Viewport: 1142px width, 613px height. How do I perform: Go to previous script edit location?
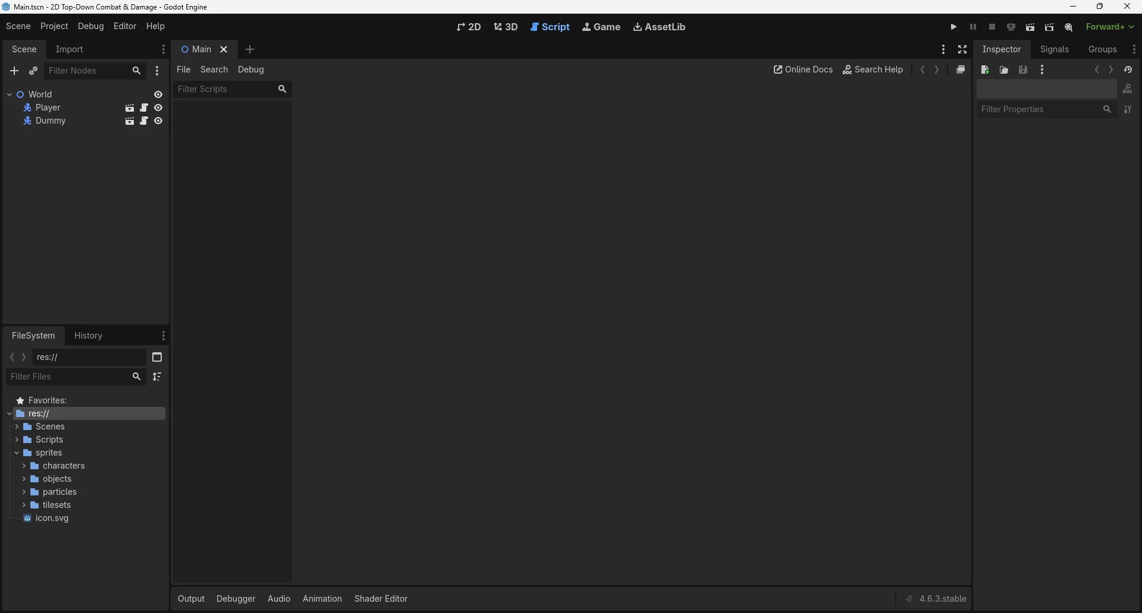click(x=923, y=69)
